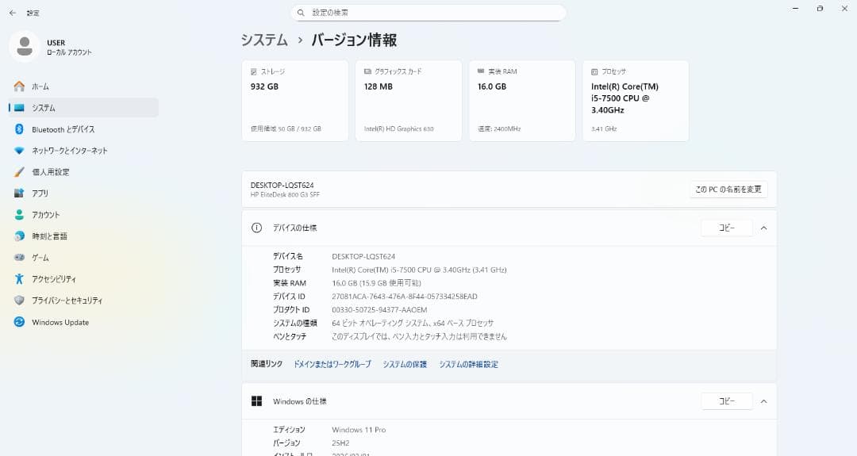Click the 64 ビット system type value

coord(413,324)
